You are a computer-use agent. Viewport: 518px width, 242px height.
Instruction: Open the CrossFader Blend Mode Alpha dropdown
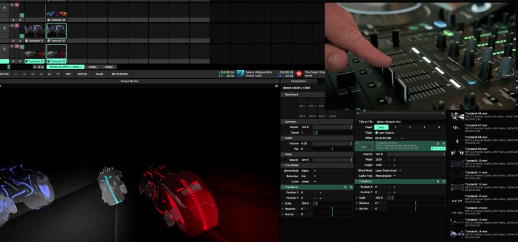click(308, 171)
